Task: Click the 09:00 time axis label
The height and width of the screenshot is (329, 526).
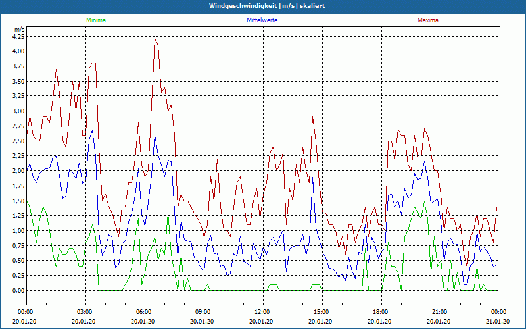Action: pos(204,312)
